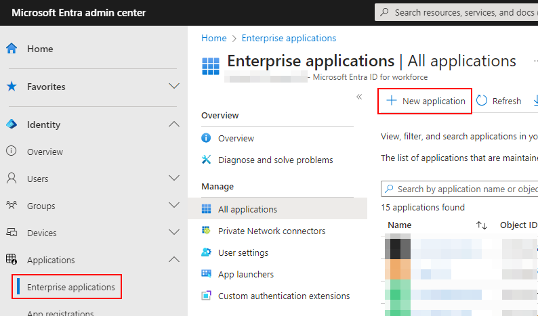Click the Users person icon

(12, 178)
